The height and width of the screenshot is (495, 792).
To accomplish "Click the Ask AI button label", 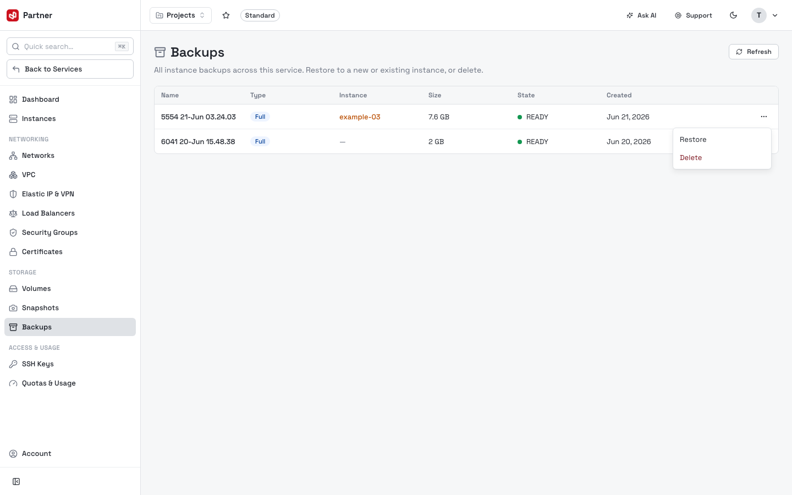I will point(647,15).
